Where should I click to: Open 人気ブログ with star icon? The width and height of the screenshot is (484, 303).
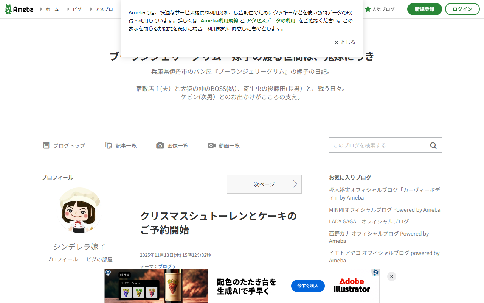(x=380, y=9)
